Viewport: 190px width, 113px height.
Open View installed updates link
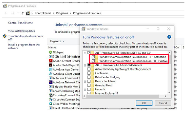[x=21, y=31]
